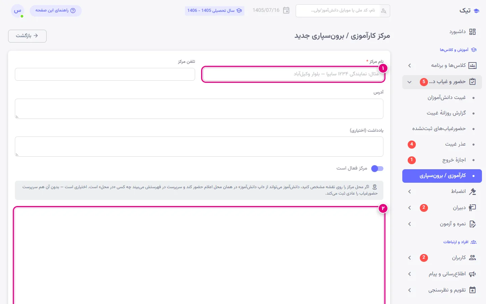Click the discipline gavel icon

pos(473,192)
